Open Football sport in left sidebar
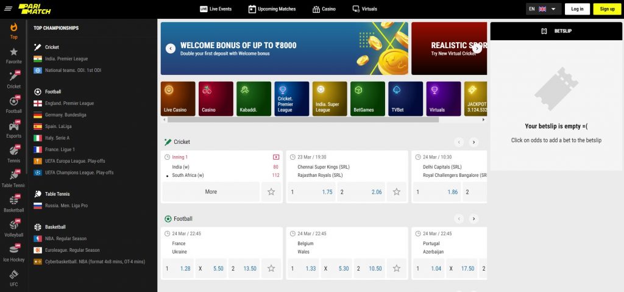The image size is (624, 292). pos(13,105)
